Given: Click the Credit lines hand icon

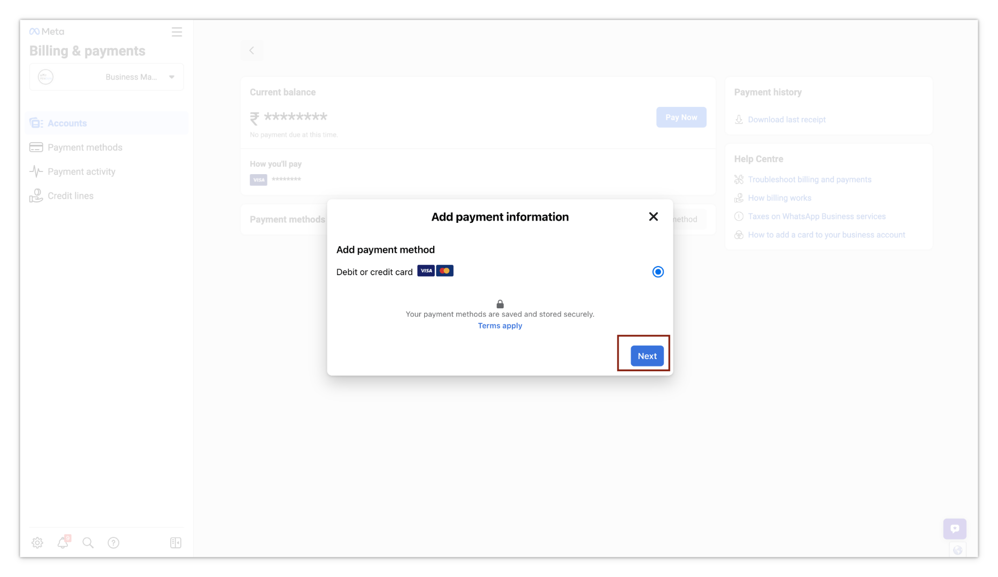Looking at the screenshot, I should (x=36, y=196).
